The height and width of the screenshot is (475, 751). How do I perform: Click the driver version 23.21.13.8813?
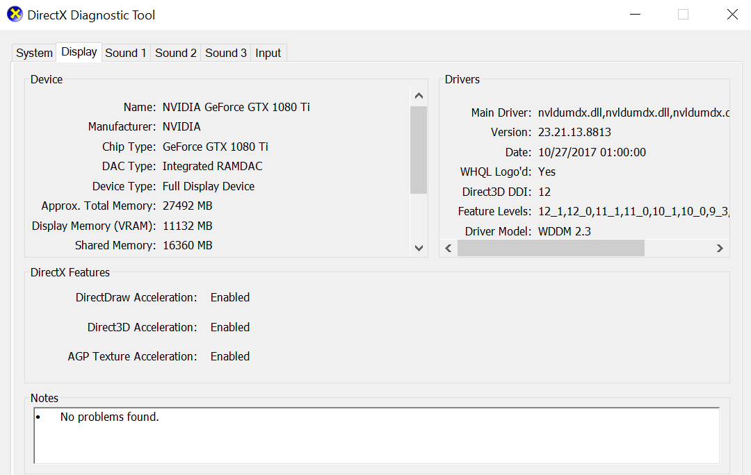point(574,133)
